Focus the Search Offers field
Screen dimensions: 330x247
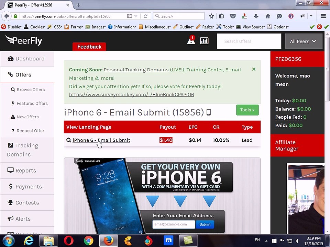(249, 41)
